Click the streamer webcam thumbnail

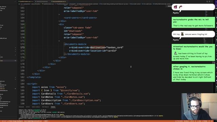click(x=199, y=106)
